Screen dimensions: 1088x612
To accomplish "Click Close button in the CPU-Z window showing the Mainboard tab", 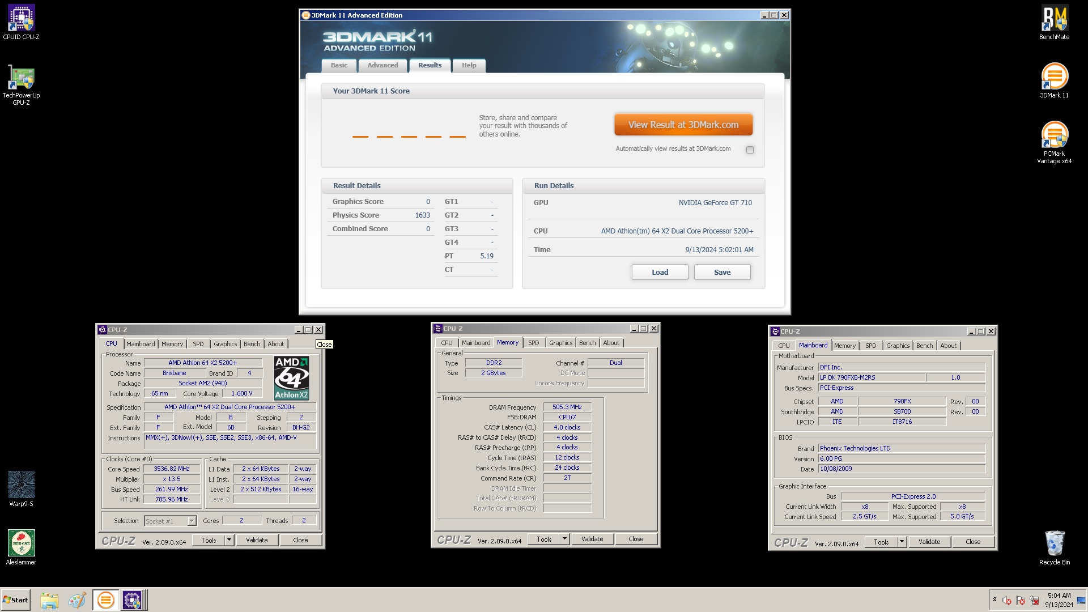I will click(x=973, y=542).
